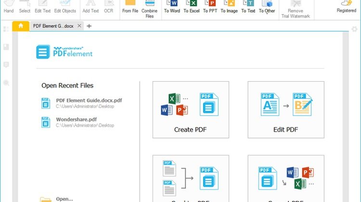Click the vertical scrollbar at right
Viewport: 361px width, 202px height.
[346, 117]
